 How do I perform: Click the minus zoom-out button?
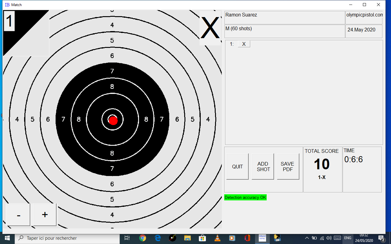pos(19,215)
